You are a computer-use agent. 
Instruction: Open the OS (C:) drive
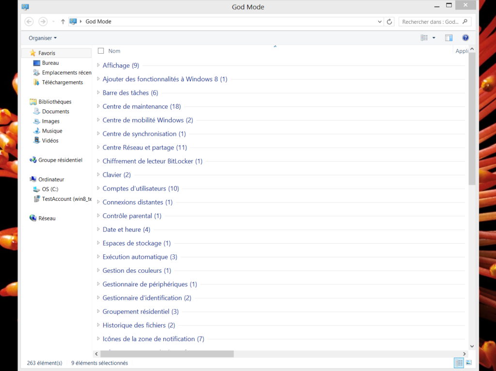(46, 189)
